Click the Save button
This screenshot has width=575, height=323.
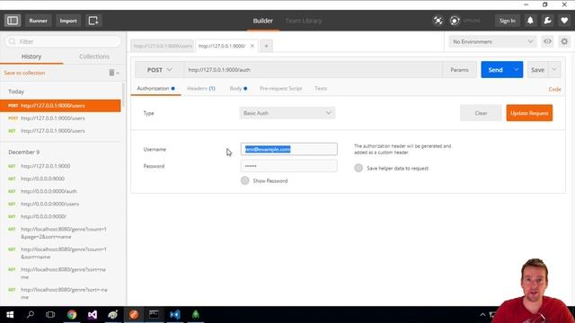click(537, 70)
